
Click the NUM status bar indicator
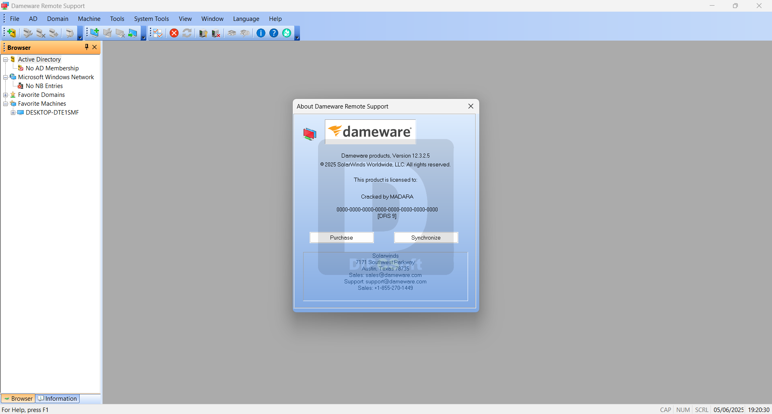point(683,410)
